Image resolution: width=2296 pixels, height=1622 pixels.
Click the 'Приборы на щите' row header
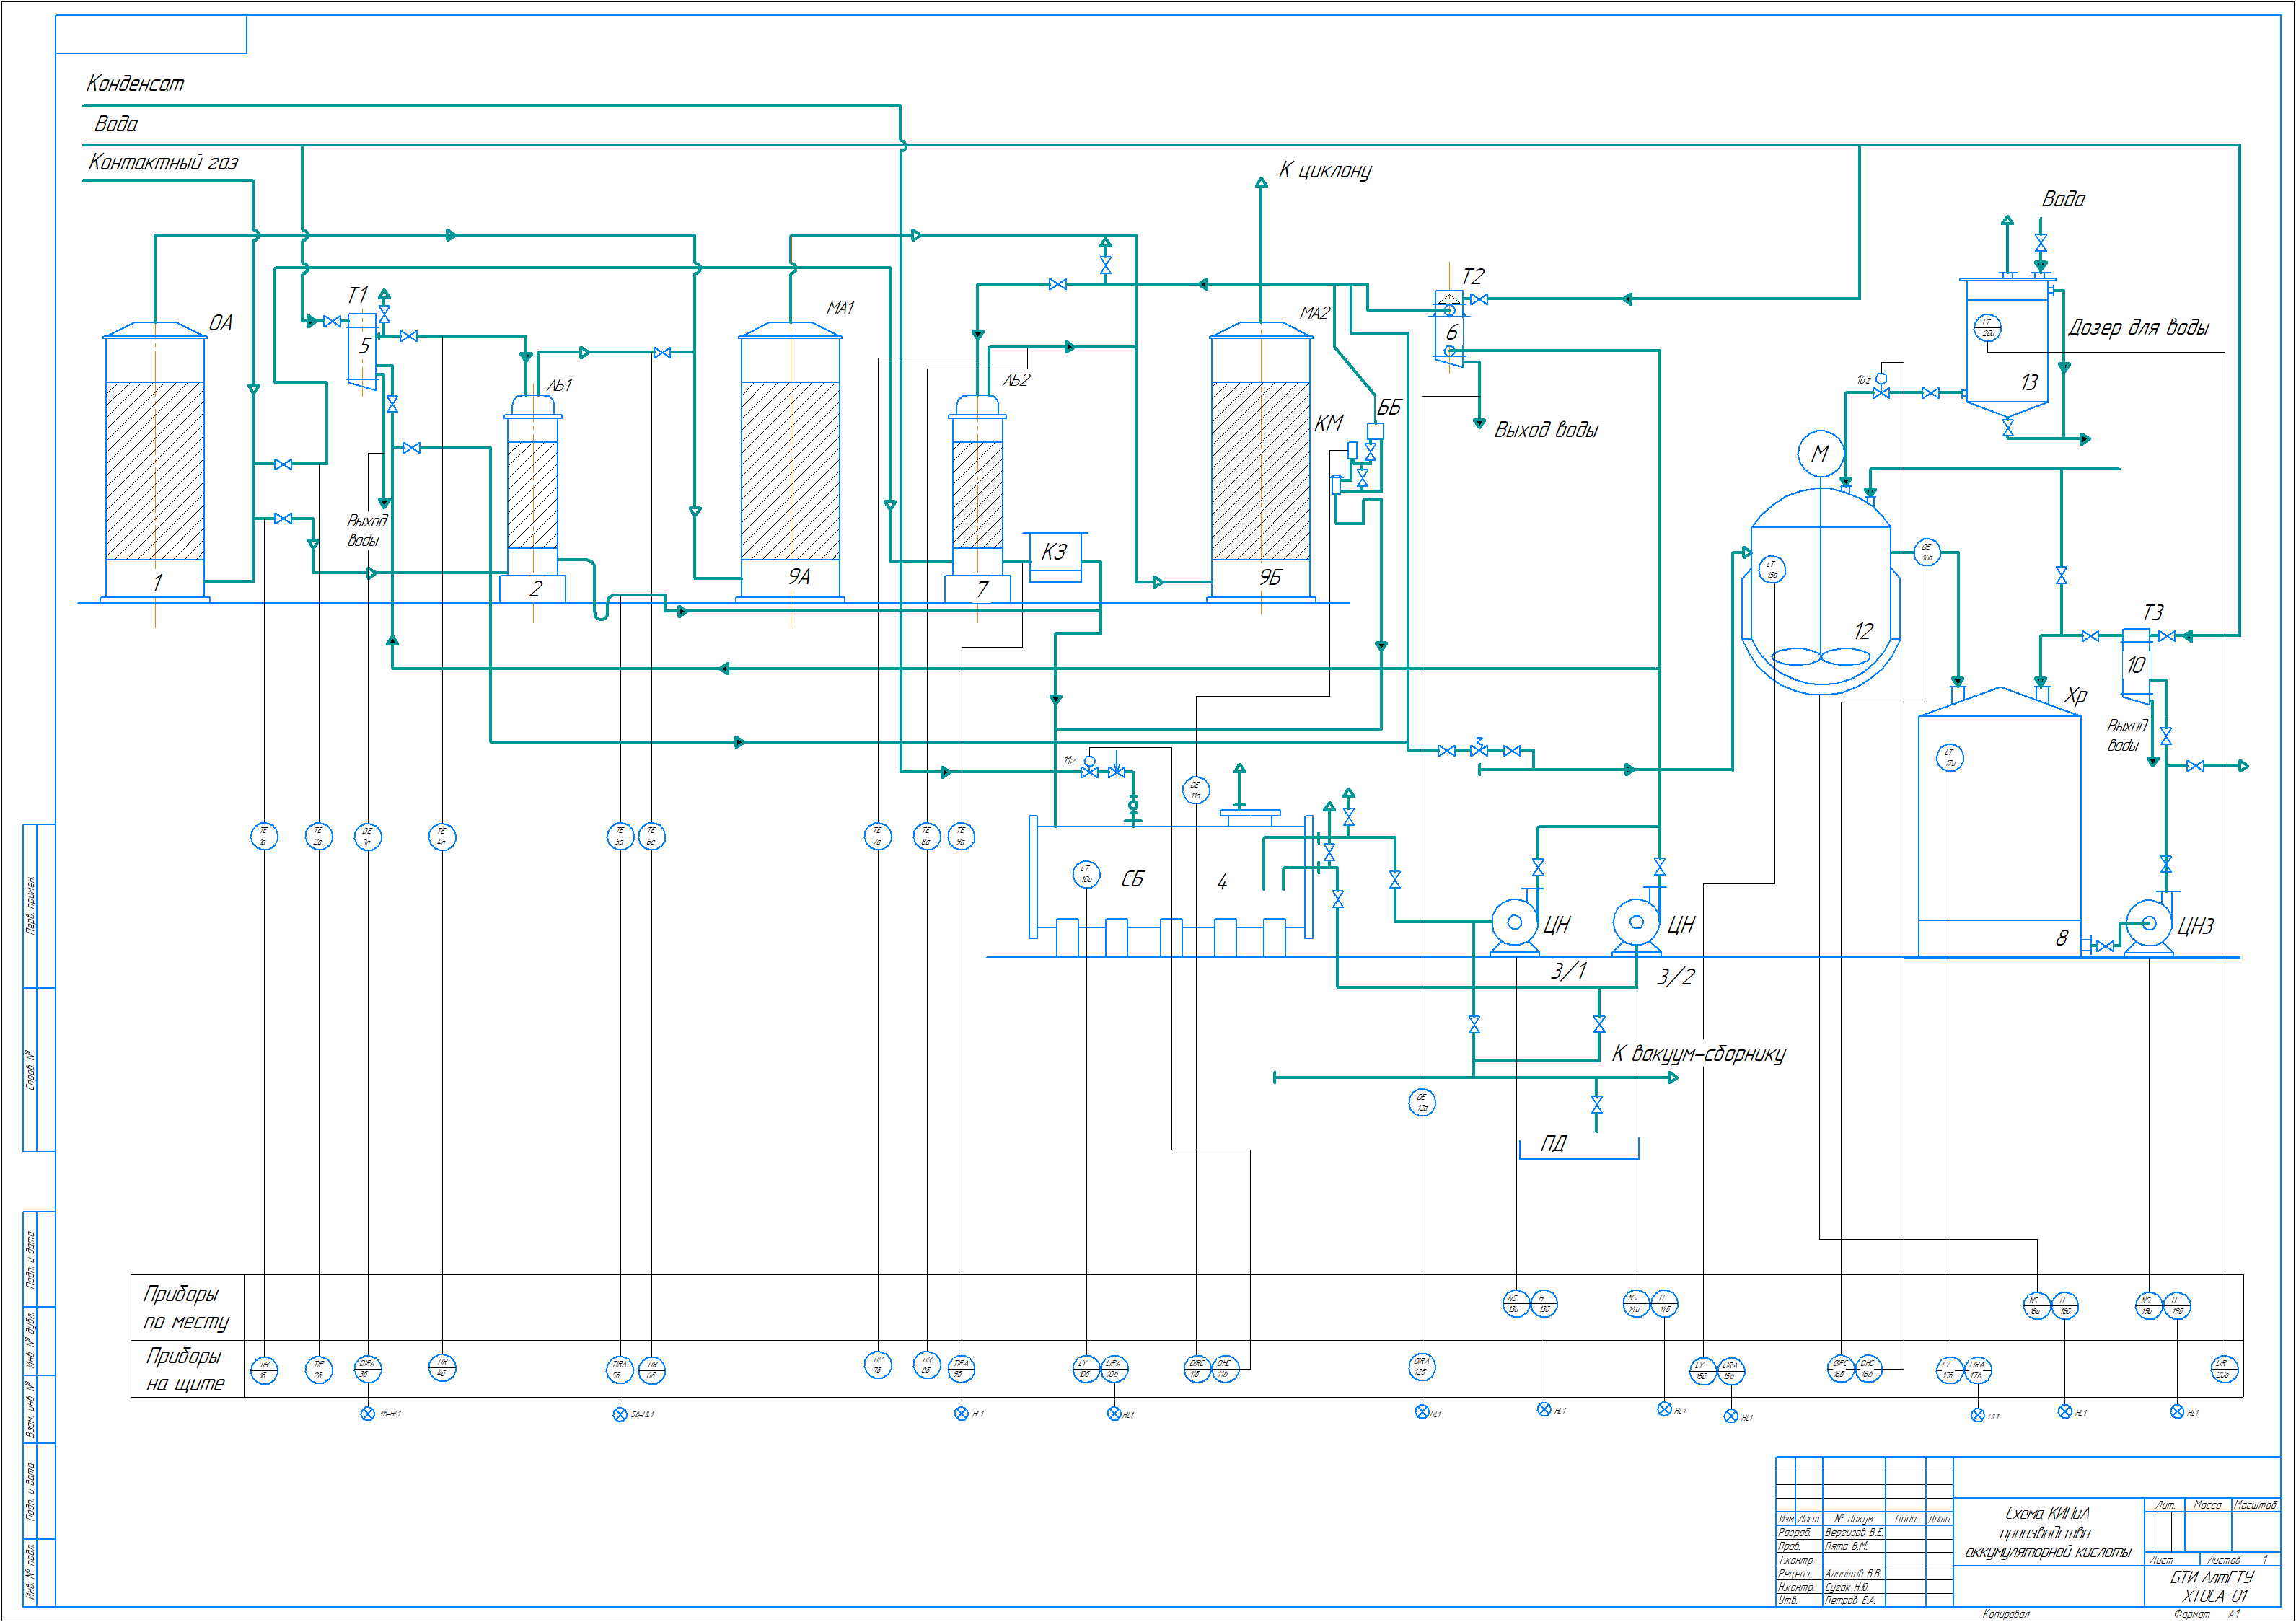[186, 1369]
